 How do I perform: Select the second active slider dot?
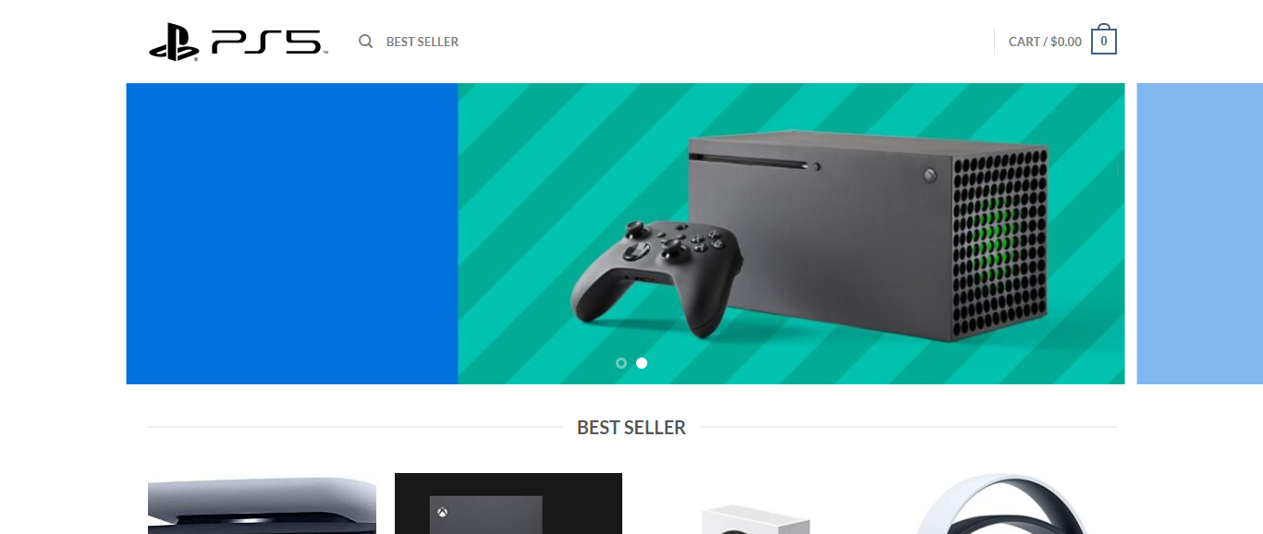tap(642, 363)
